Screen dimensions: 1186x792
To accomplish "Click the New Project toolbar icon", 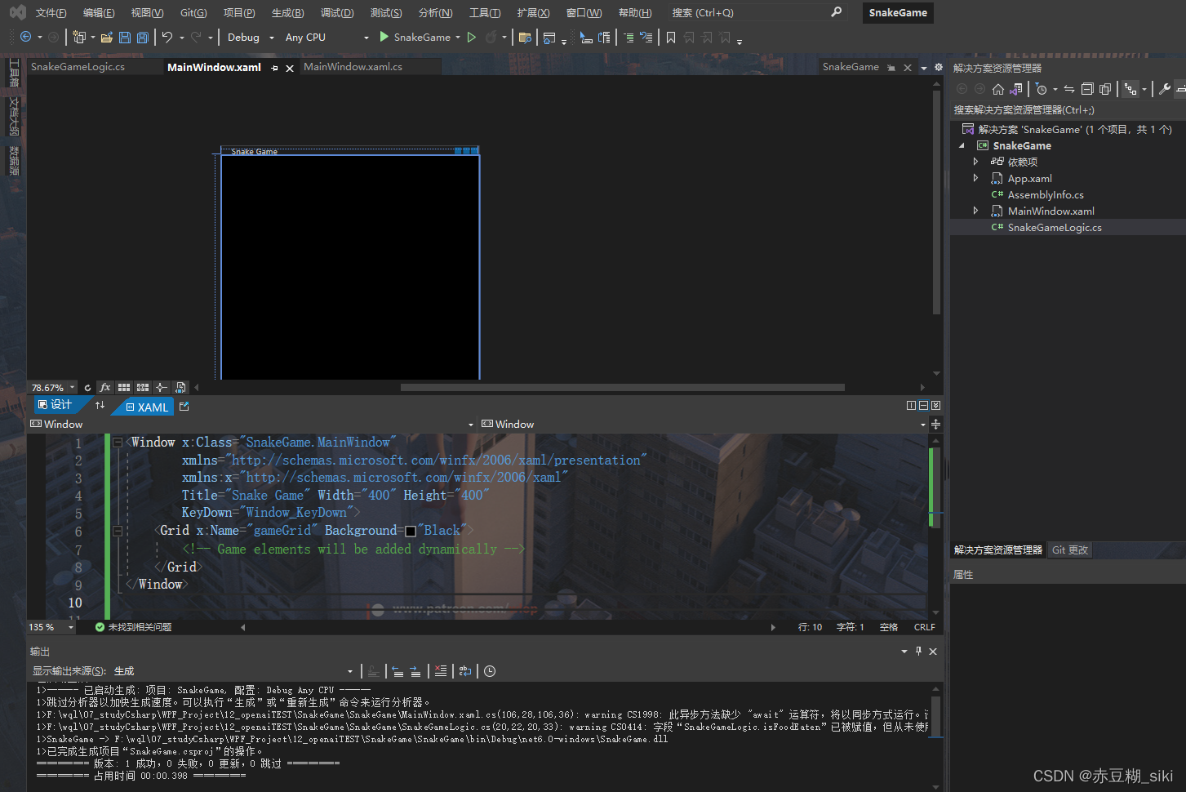I will [78, 37].
